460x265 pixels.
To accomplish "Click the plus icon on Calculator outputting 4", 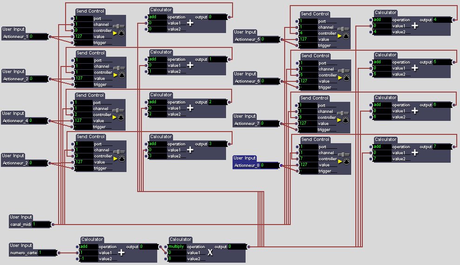I will coord(415,26).
